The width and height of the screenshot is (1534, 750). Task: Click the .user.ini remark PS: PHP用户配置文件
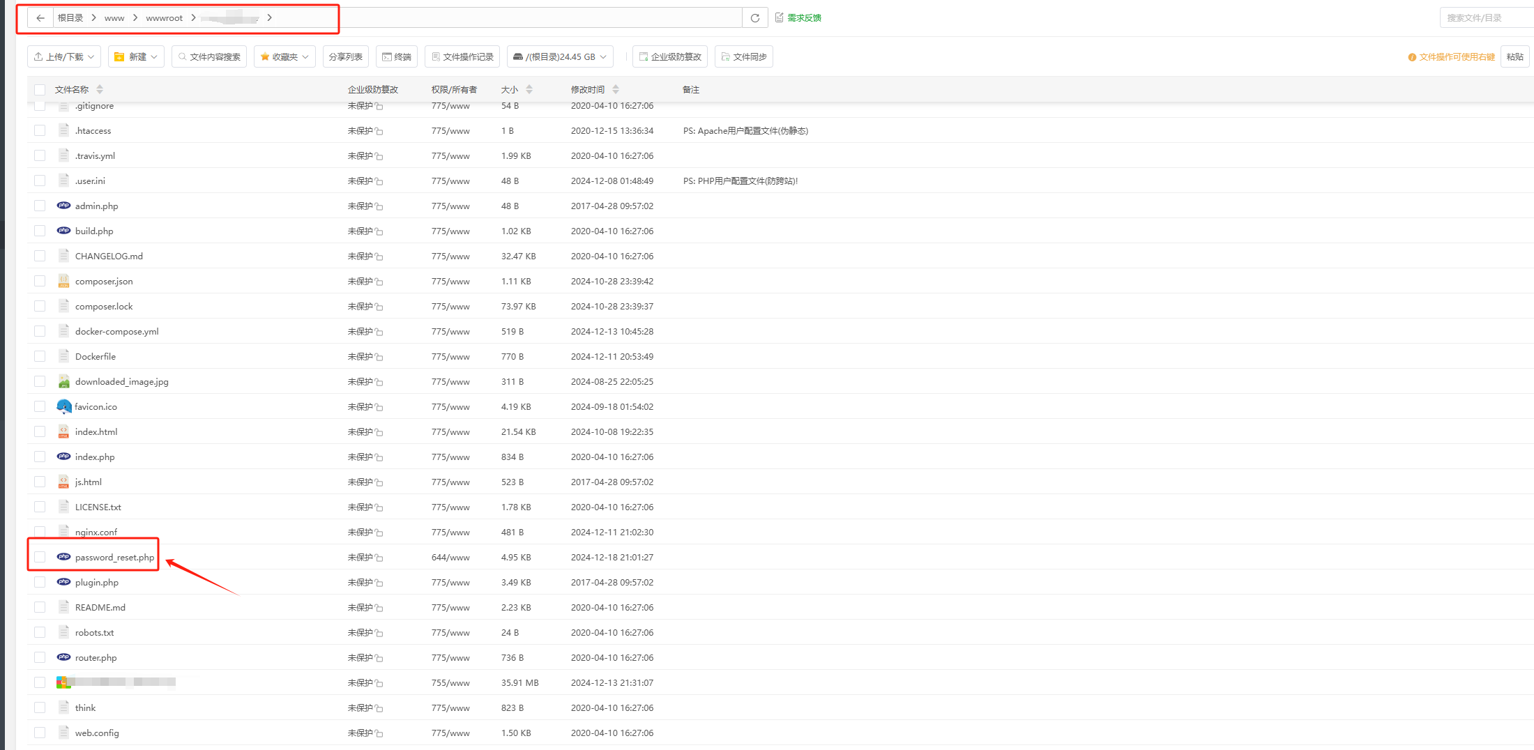point(741,181)
